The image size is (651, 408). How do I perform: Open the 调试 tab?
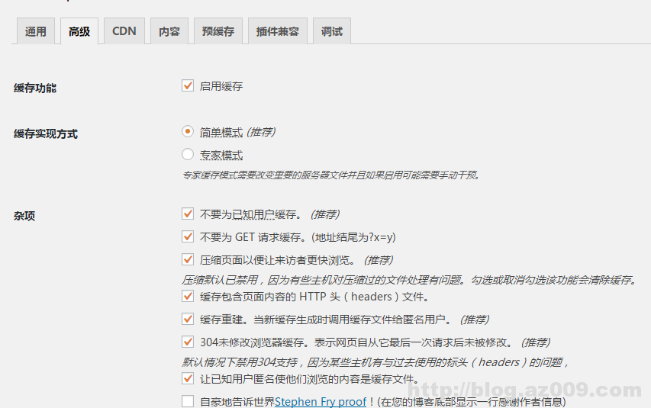(332, 31)
